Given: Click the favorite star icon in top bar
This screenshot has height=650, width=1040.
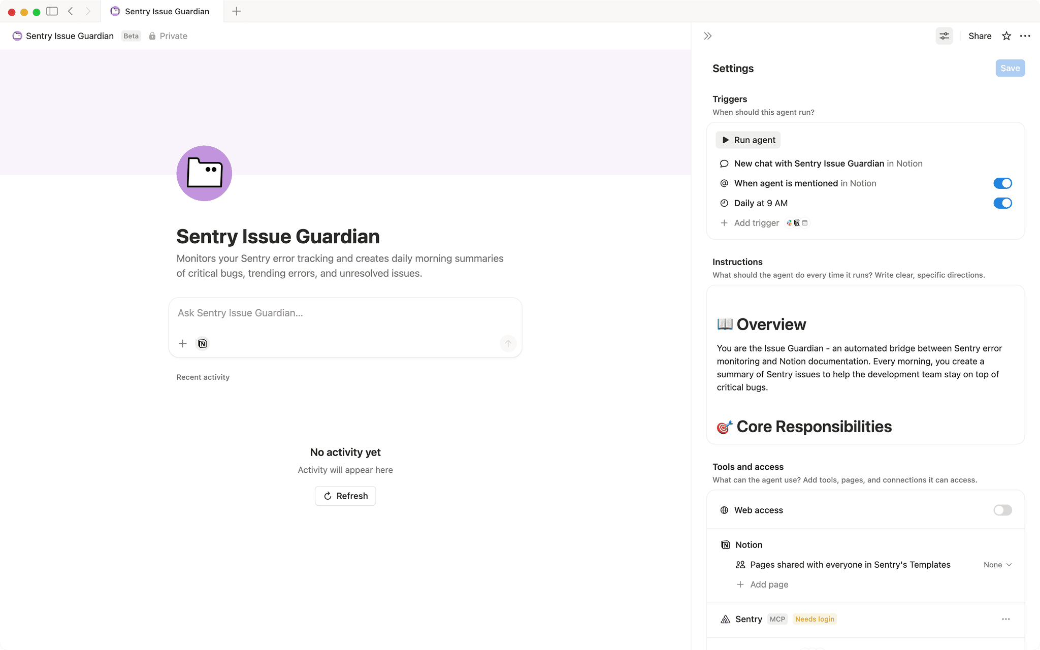Looking at the screenshot, I should pyautogui.click(x=1005, y=36).
